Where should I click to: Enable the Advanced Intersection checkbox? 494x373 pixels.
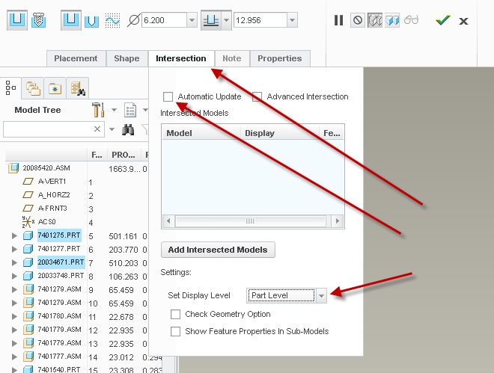point(257,96)
